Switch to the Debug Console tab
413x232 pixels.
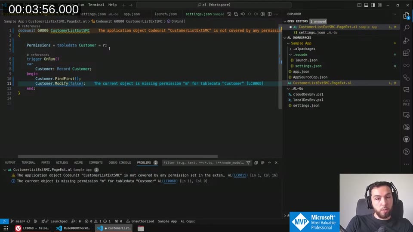coord(120,163)
